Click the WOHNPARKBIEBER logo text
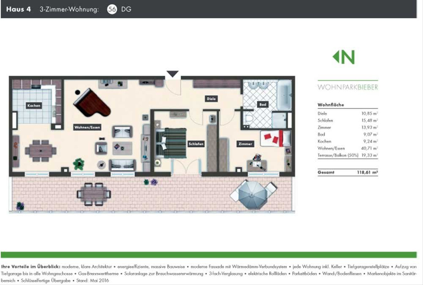This screenshot has width=423, height=285. point(347,87)
